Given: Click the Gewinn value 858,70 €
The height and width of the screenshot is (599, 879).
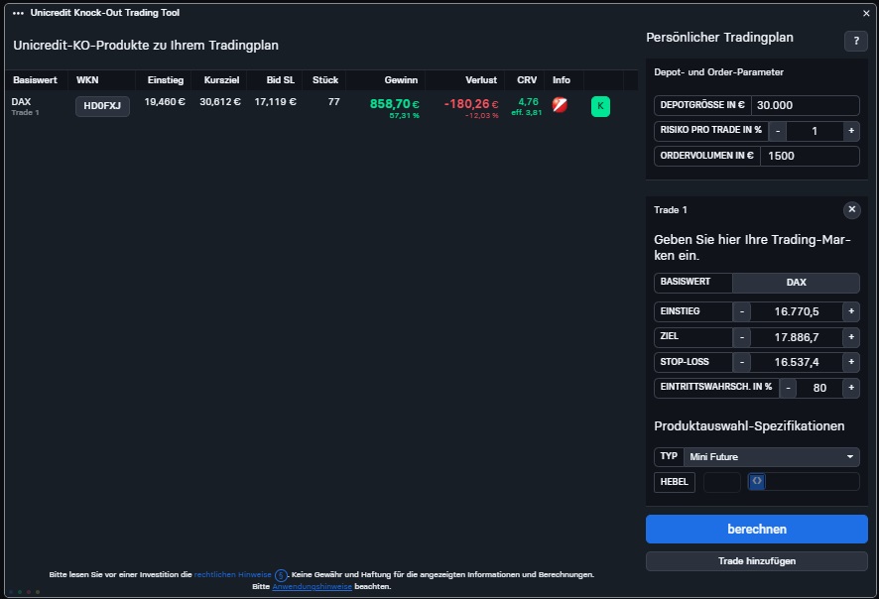Looking at the screenshot, I should [395, 104].
